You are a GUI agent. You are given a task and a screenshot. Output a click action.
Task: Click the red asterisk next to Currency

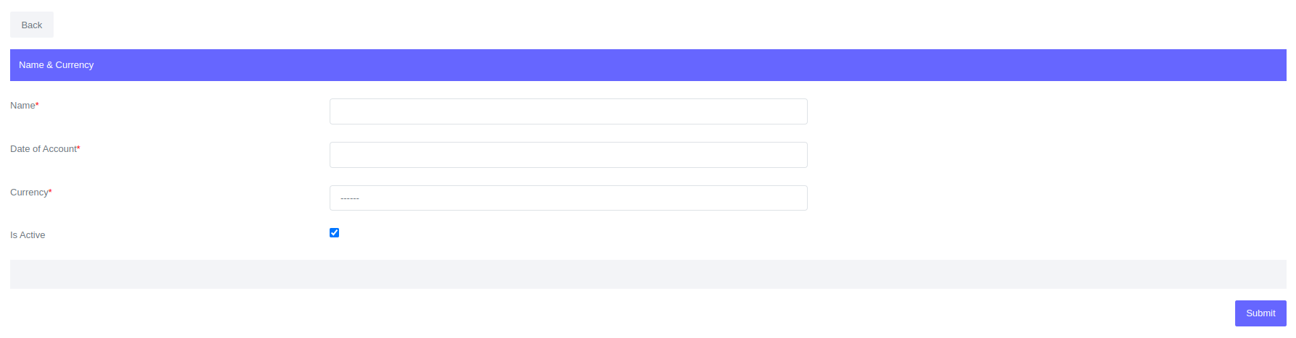click(50, 192)
